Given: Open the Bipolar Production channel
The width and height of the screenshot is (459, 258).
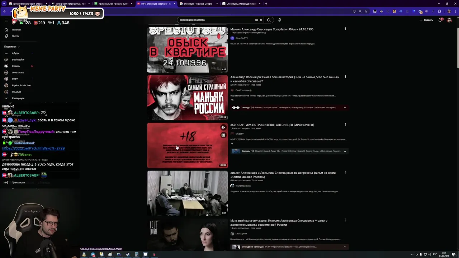Looking at the screenshot, I should click(x=17, y=85).
